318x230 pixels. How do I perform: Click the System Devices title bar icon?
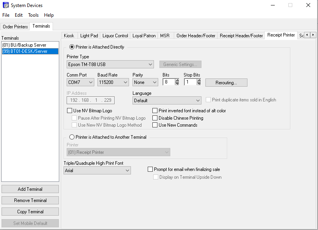(5, 5)
